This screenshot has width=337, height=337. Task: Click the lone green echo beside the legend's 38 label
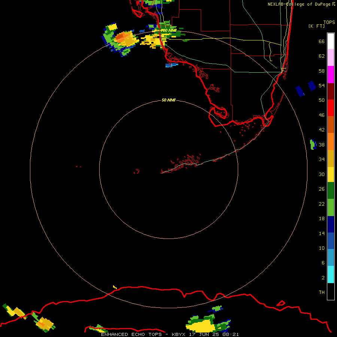pyautogui.click(x=313, y=145)
